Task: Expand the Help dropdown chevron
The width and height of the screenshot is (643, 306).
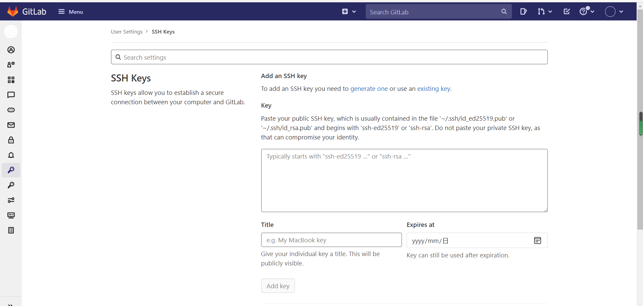Action: coord(592,12)
